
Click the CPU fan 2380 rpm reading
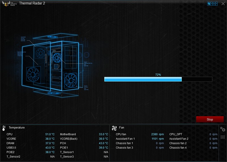[157, 134]
